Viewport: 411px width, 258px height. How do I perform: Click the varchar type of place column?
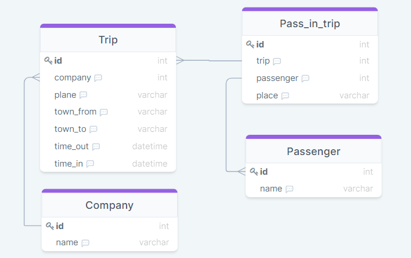click(x=354, y=95)
